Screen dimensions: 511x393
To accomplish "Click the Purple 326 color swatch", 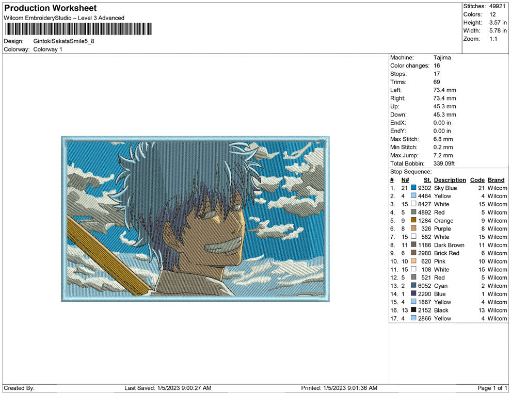I will tap(413, 228).
